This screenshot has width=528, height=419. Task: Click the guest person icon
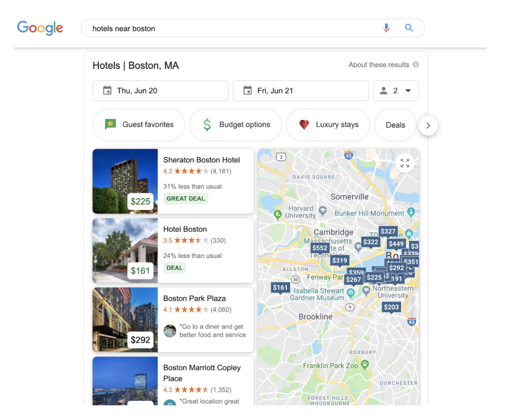[383, 91]
